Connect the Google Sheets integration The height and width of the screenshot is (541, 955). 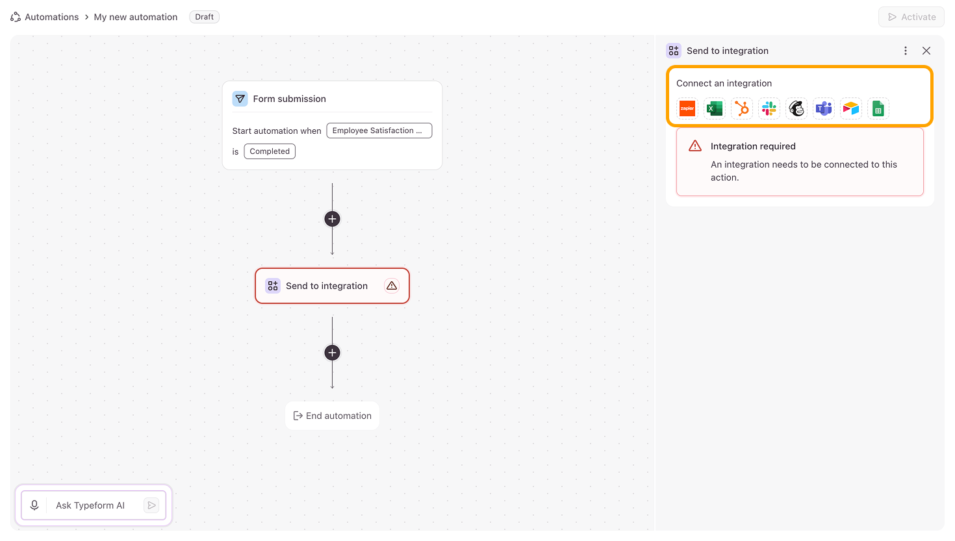(x=878, y=108)
